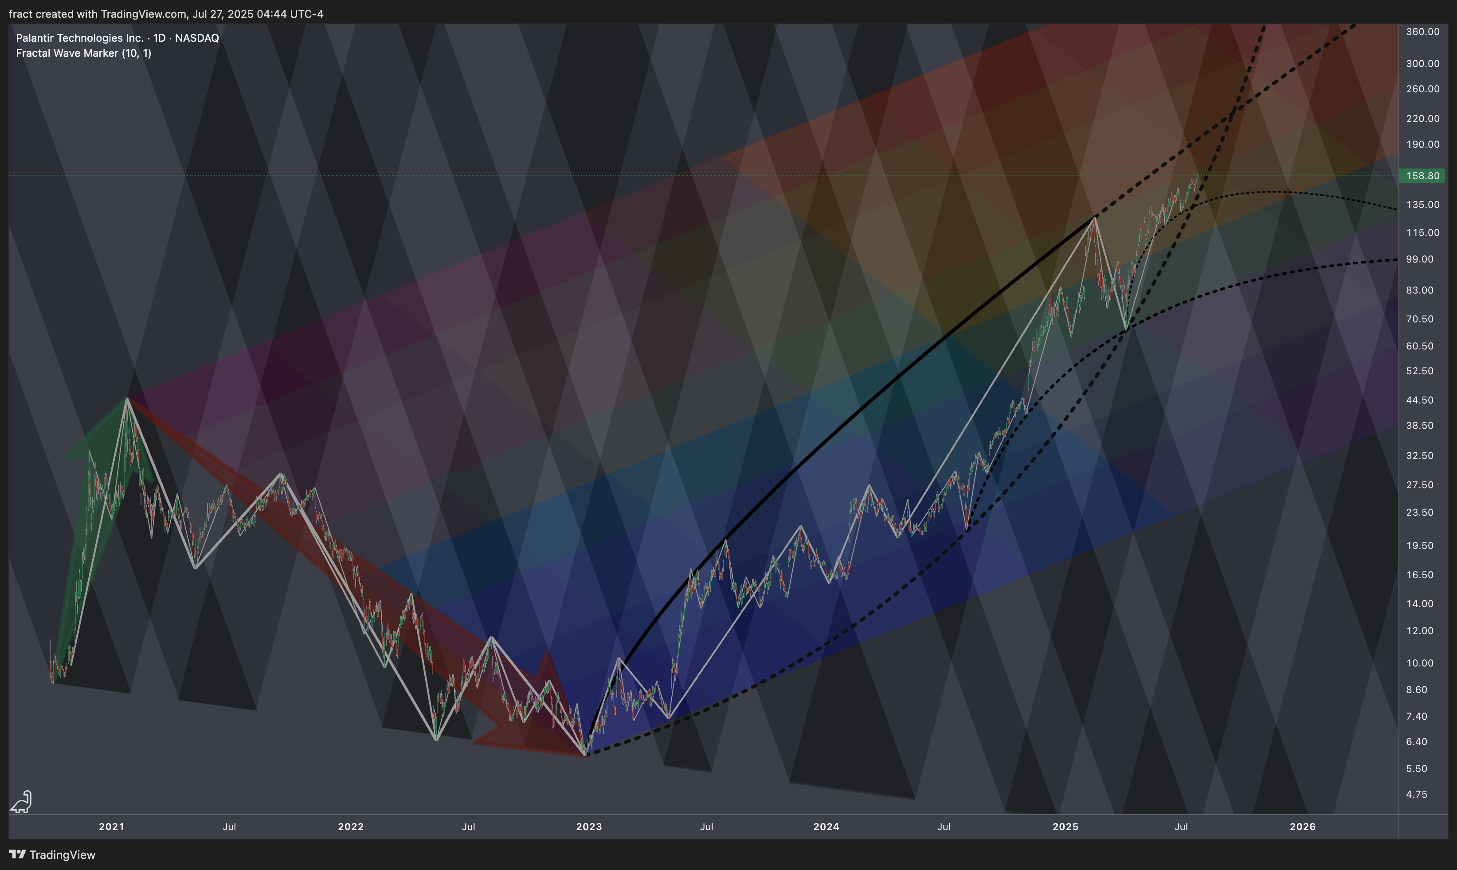
Task: Click the 70.50 price axis label
Action: (1419, 319)
